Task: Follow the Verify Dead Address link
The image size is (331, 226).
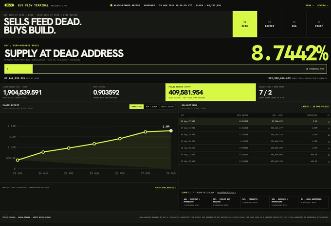Action: pos(165,188)
